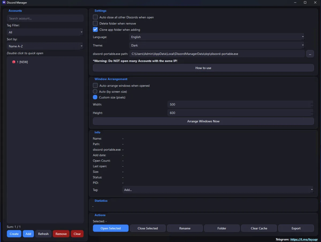Image resolution: width=321 pixels, height=242 pixels.
Task: Select account row 1 [NEW]
Action: (45, 62)
